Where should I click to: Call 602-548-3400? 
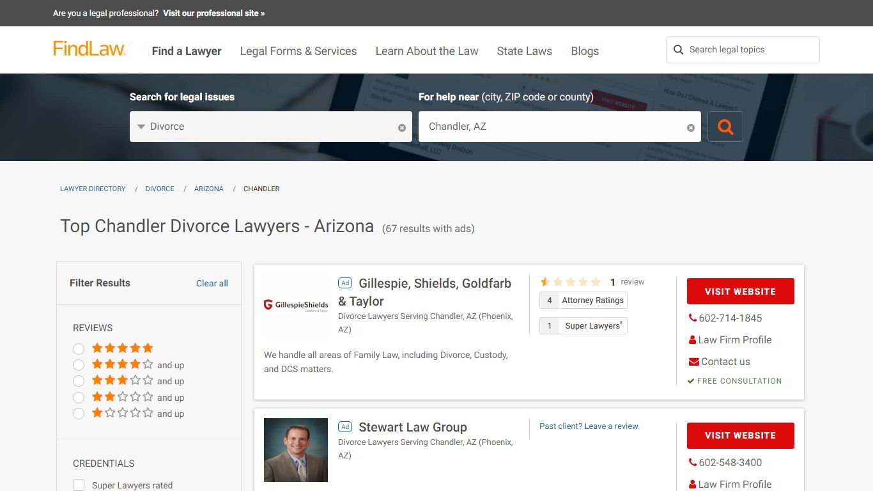(x=730, y=462)
